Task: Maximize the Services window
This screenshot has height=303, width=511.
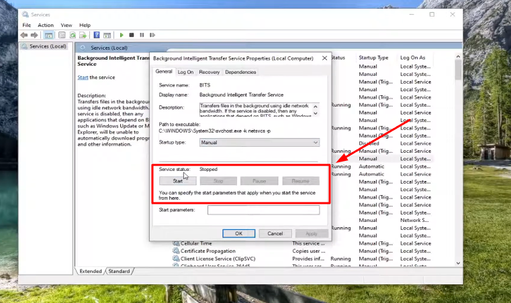Action: click(x=432, y=14)
